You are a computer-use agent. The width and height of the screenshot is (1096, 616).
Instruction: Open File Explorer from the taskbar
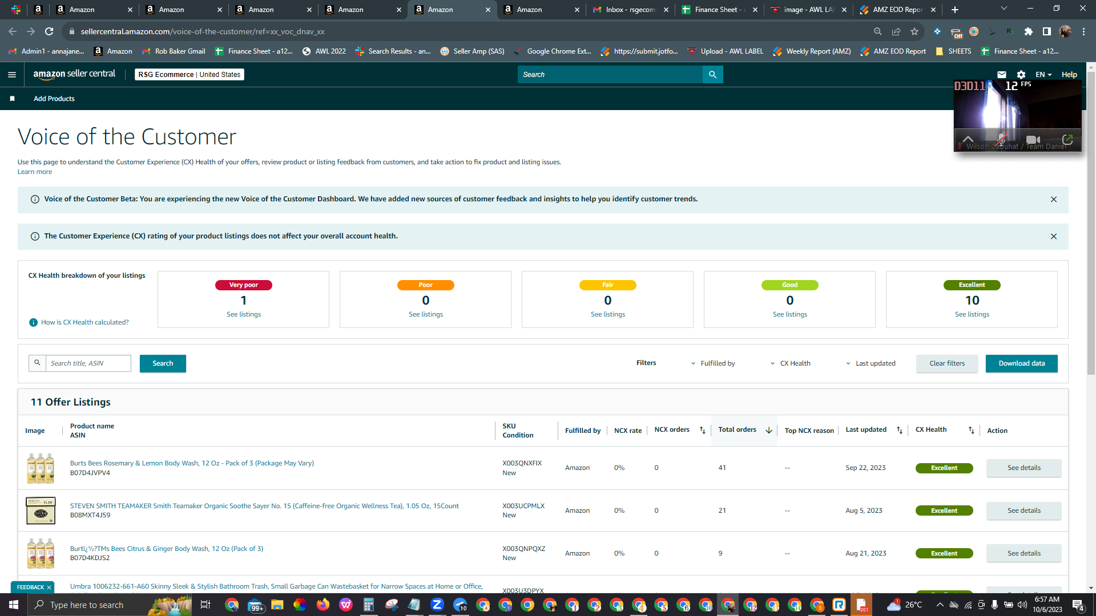[x=277, y=605]
